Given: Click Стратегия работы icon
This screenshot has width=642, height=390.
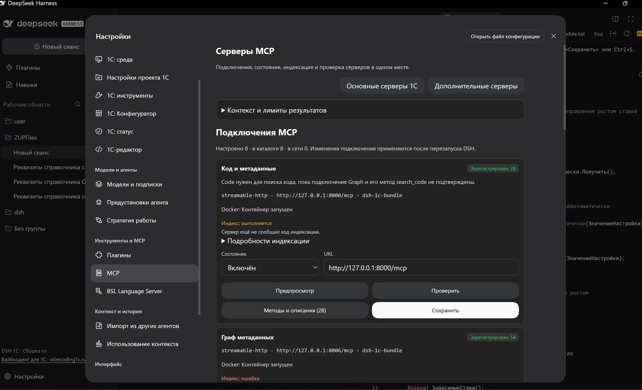Looking at the screenshot, I should [99, 220].
